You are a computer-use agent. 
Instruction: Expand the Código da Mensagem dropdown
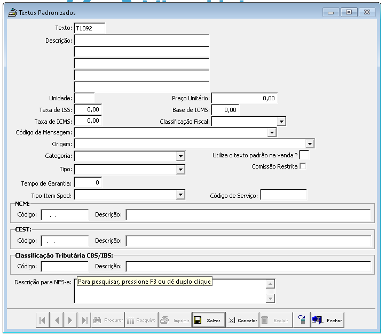click(272, 132)
